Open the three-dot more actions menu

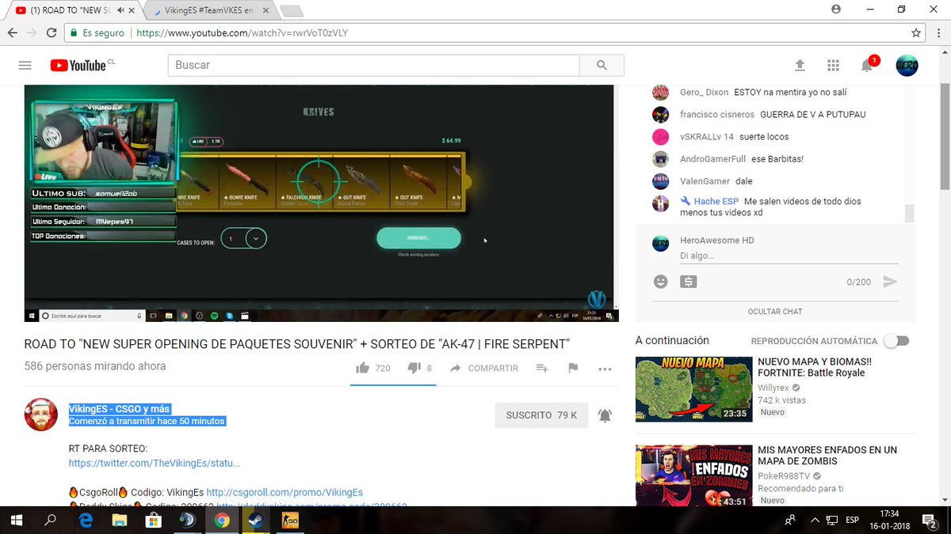(x=605, y=369)
